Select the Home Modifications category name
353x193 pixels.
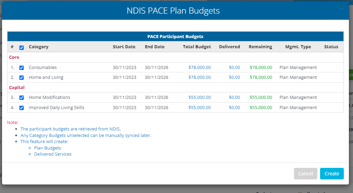pyautogui.click(x=49, y=98)
